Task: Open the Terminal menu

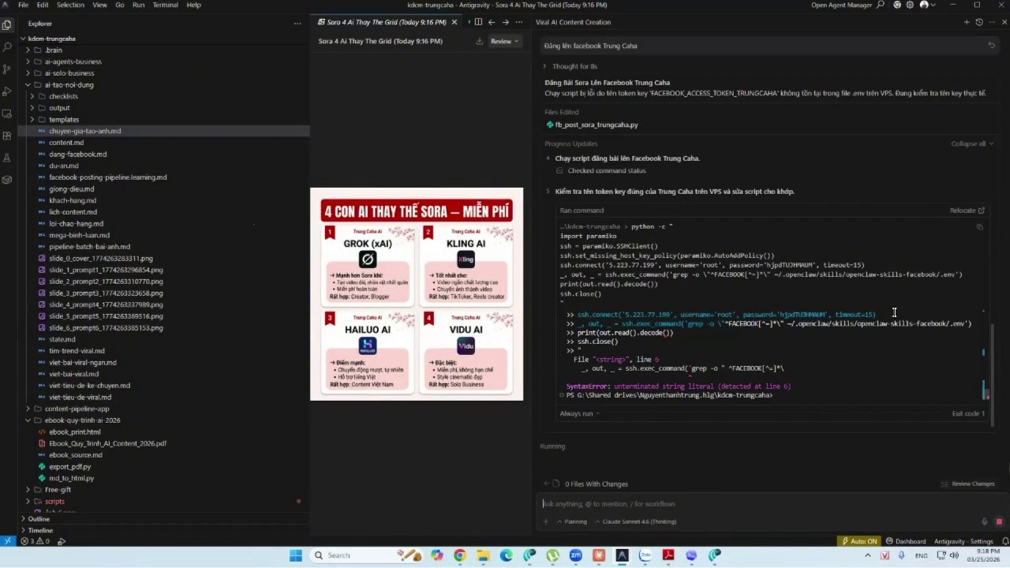Action: coord(165,5)
